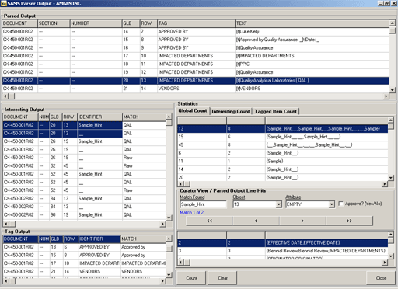Switch to the Interesting Count tab

231,111
